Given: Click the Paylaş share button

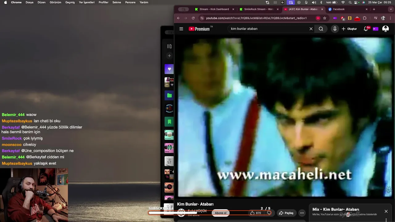Looking at the screenshot, I should pos(286,213).
